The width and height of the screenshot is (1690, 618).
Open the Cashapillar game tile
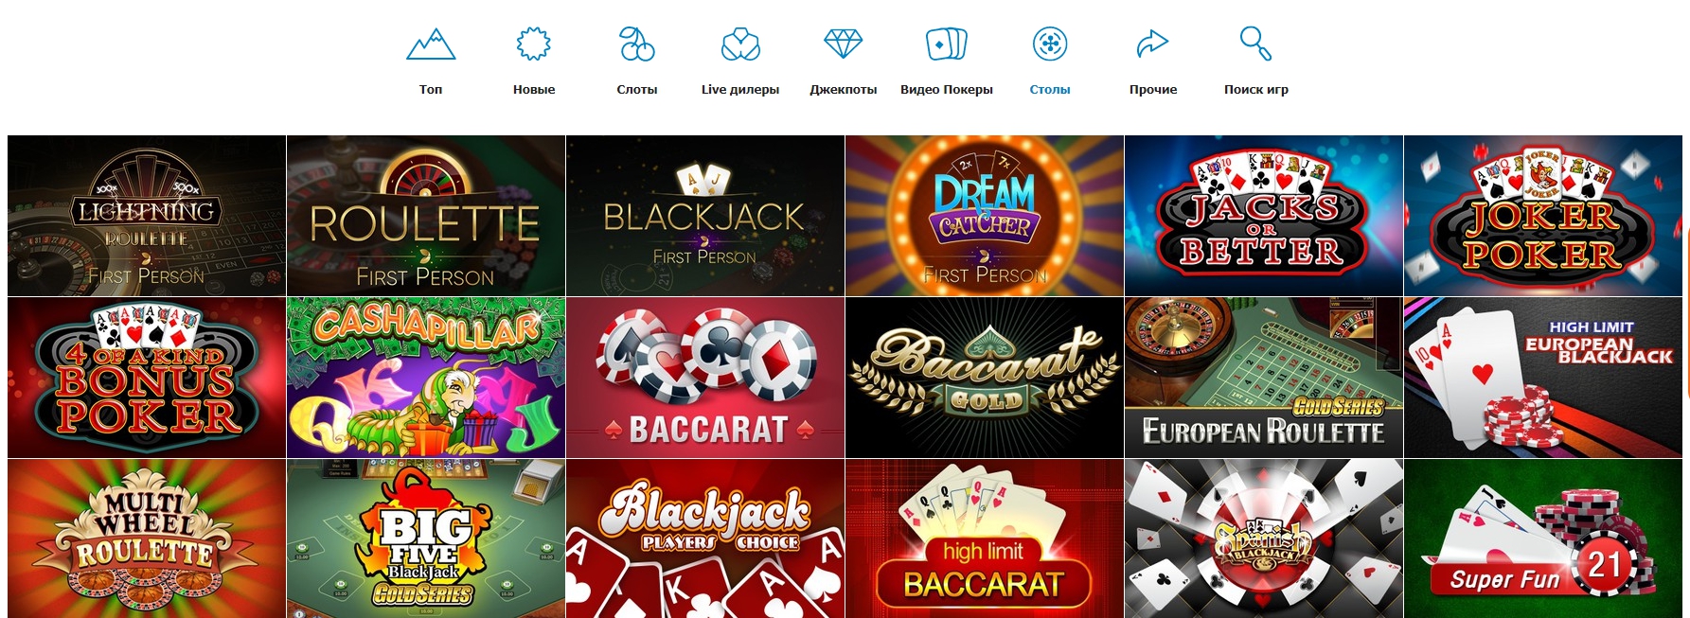[x=426, y=378]
